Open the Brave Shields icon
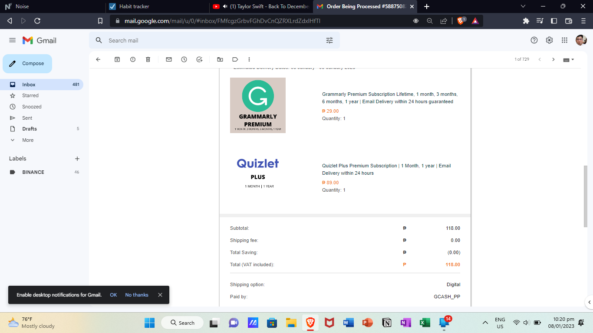The width and height of the screenshot is (593, 333). coord(461,20)
